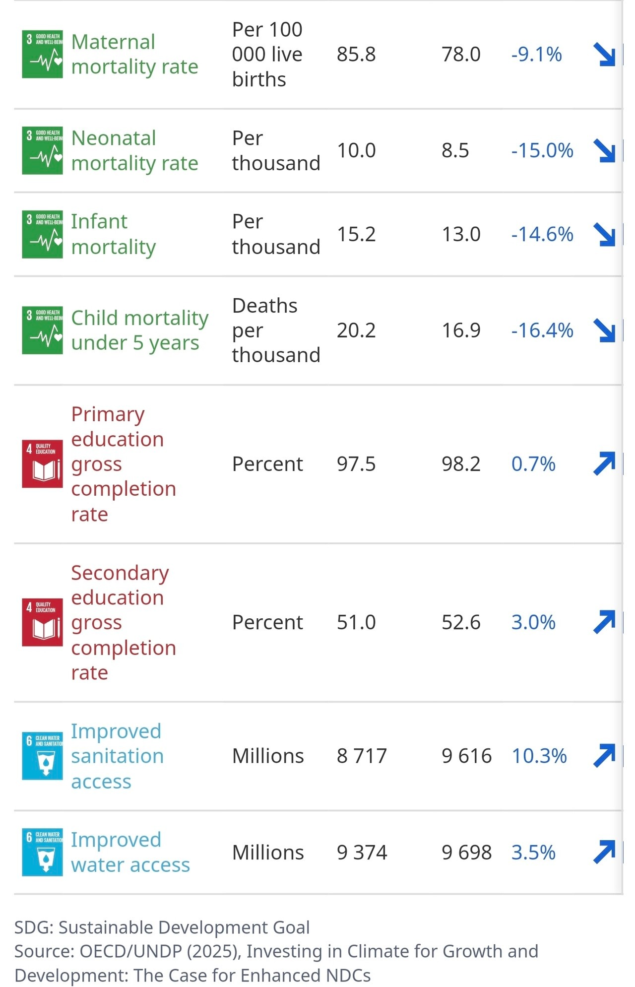Open the Neonatal mortality rate link
The height and width of the screenshot is (987, 635).
(134, 150)
